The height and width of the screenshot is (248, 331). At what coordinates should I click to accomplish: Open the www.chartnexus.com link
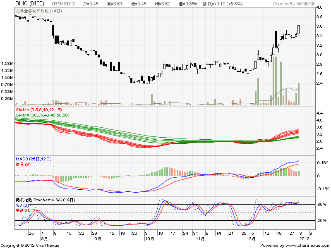[304, 245]
